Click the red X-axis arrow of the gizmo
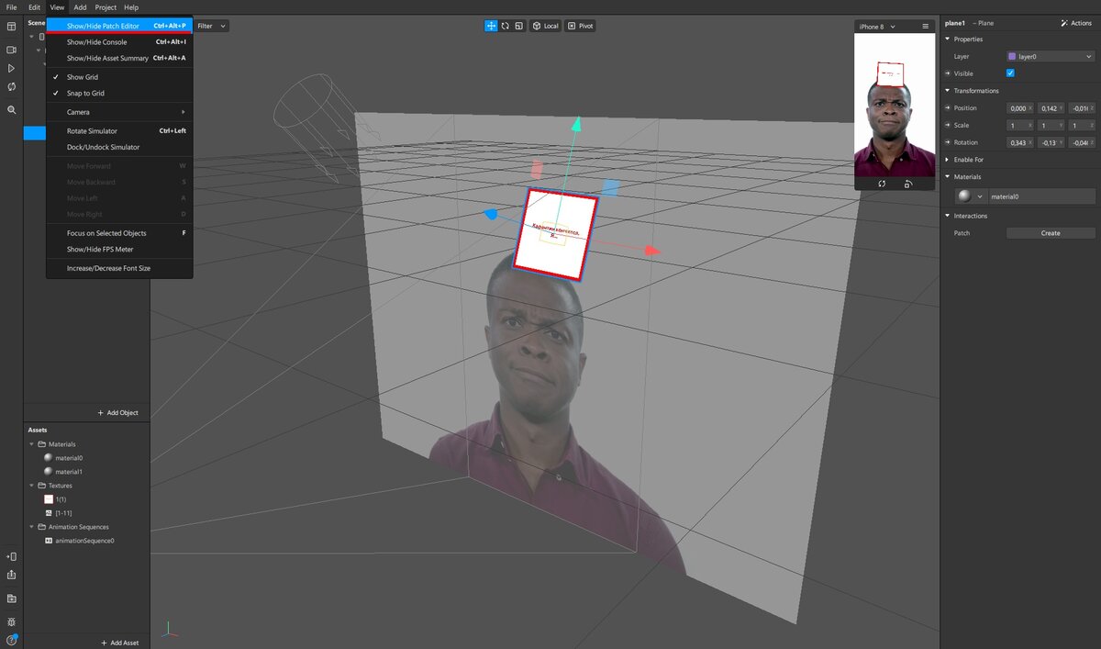1101x649 pixels. coord(651,250)
